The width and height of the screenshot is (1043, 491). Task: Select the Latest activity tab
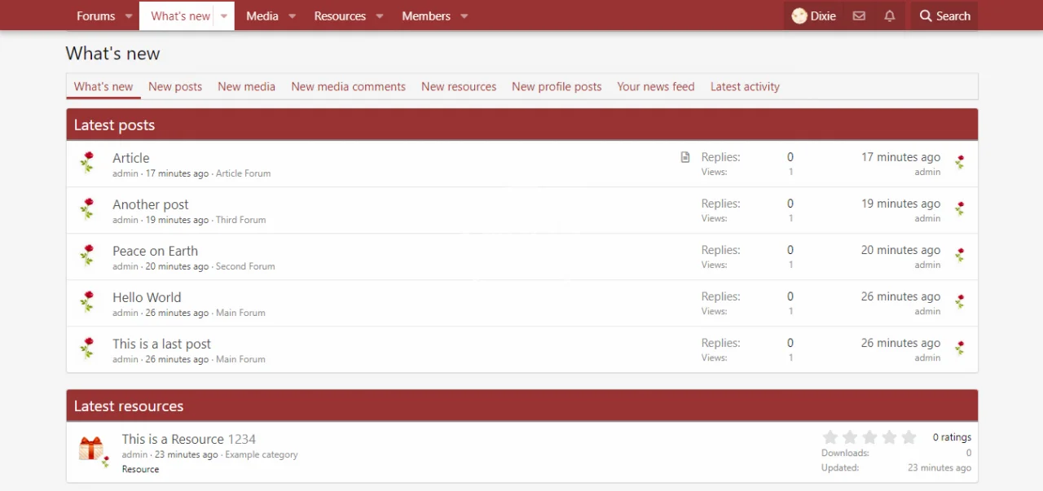[x=745, y=86]
